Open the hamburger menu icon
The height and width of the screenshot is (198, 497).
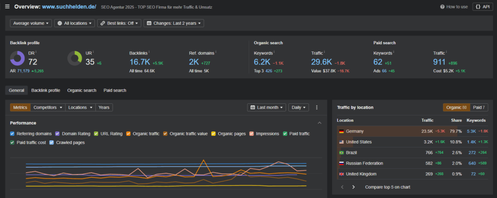(x=7, y=7)
